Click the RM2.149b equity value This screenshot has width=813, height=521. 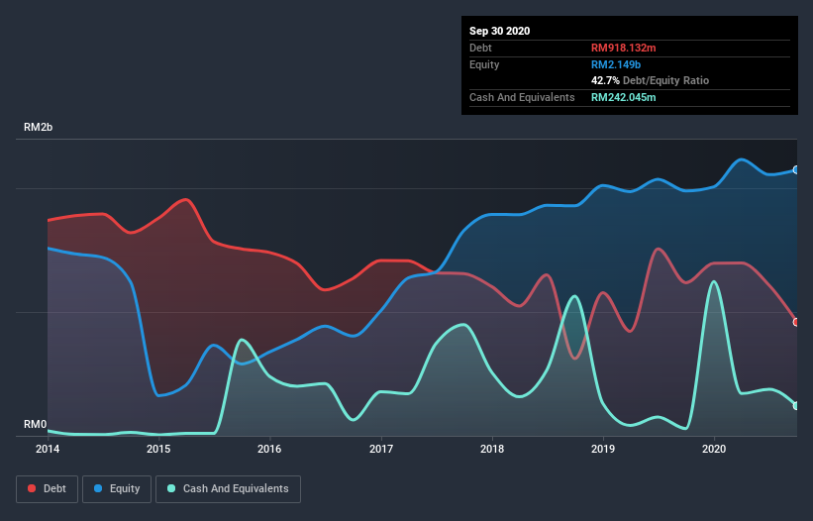pos(616,64)
